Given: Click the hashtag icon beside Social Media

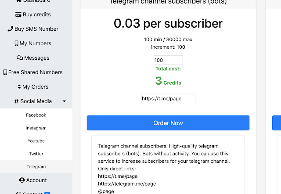Looking at the screenshot, I should (17, 101).
